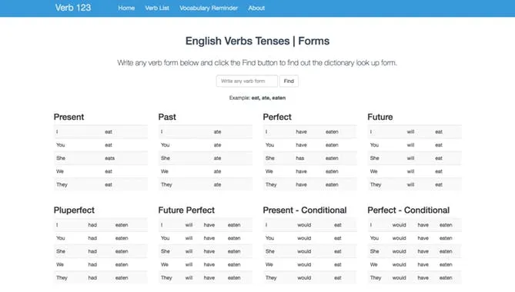The image size is (515, 292).
Task: Open the Home menu item
Action: (126, 8)
